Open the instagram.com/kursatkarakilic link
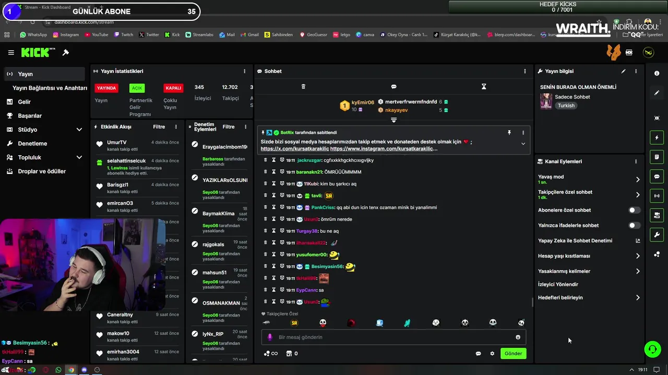The image size is (668, 375). (x=384, y=149)
